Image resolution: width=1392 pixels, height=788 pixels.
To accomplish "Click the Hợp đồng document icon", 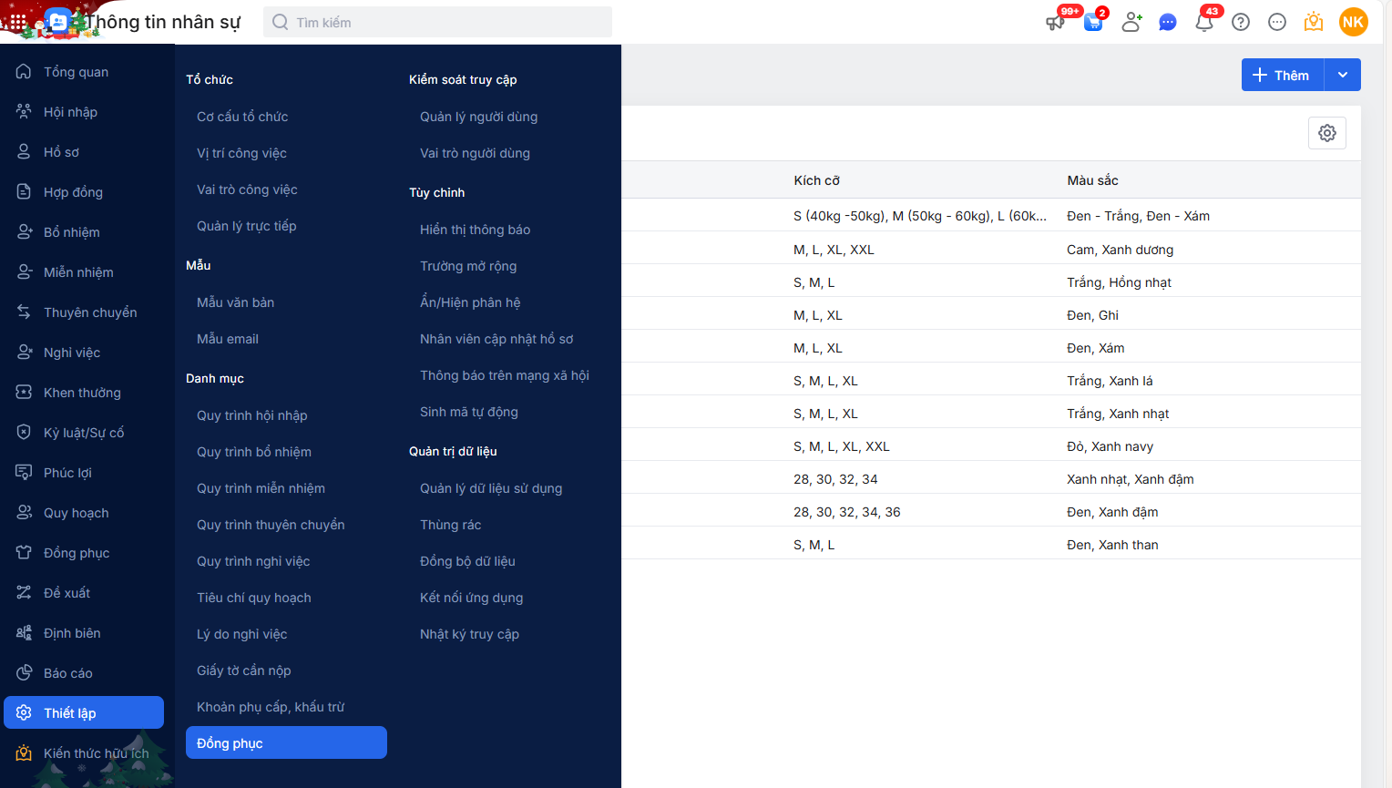I will tap(25, 191).
